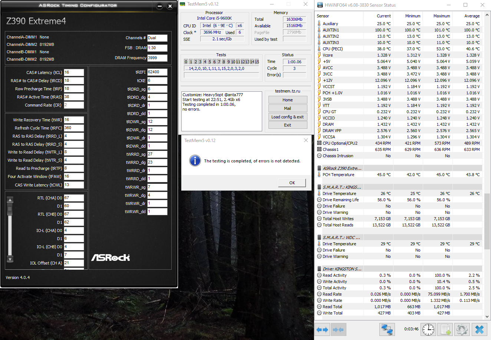Click CAS# Latency (tCL) value field
Screen dimensions: 491x340
click(74, 73)
